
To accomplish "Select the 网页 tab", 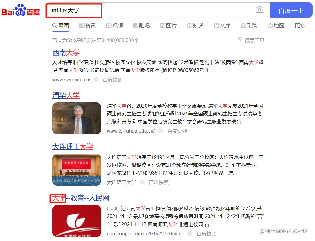I will tap(61, 26).
